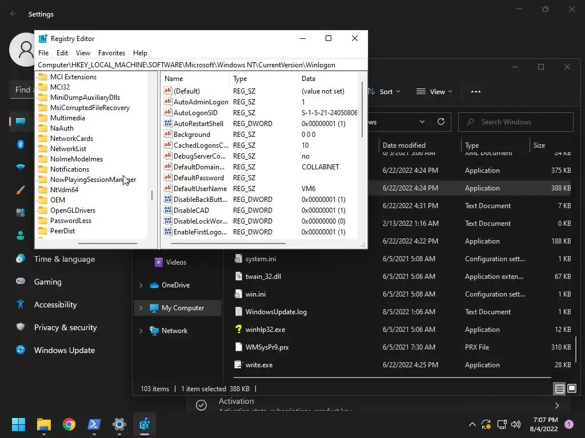Click the registry tree vertical scrollbar

pos(152,195)
